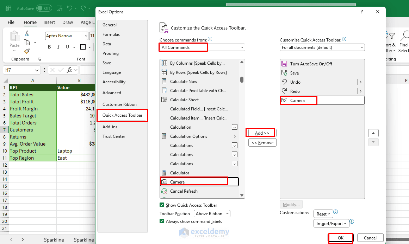Select Quick Access Toolbar category

[x=123, y=115]
